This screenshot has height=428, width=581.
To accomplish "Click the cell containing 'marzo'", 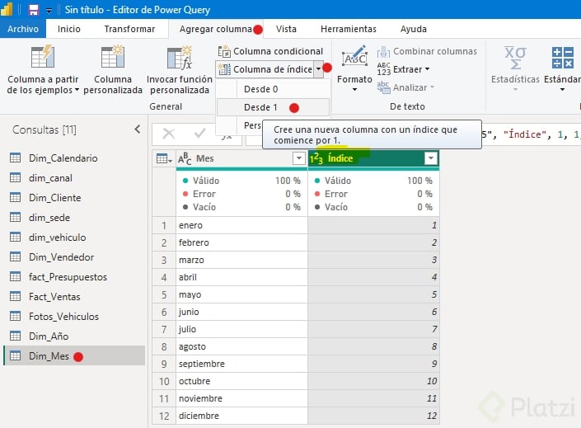I will (x=241, y=260).
